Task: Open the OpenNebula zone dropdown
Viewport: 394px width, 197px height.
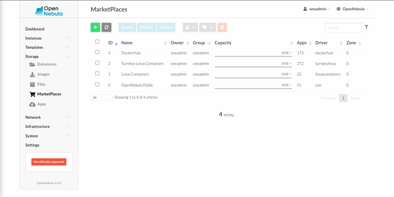Action: pos(353,9)
